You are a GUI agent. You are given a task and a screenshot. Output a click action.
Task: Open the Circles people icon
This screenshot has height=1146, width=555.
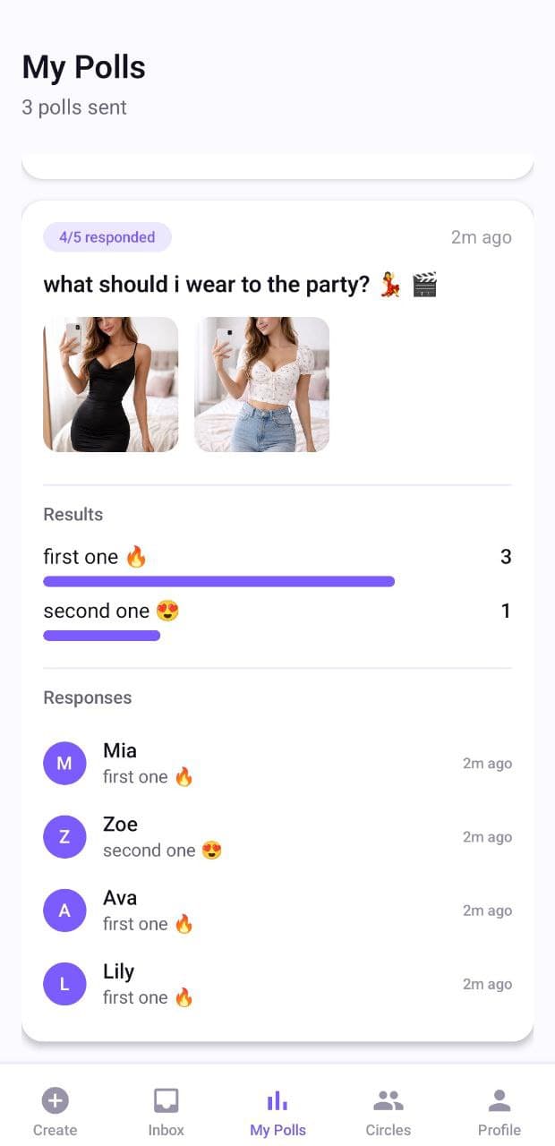click(x=388, y=1099)
